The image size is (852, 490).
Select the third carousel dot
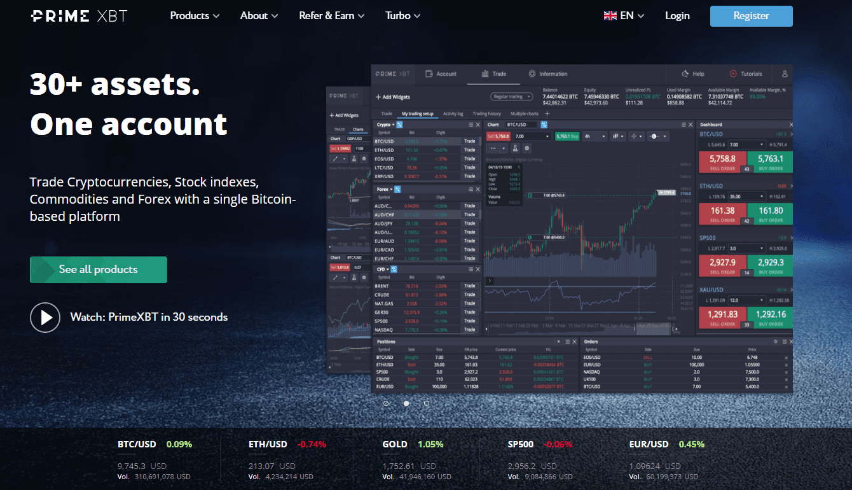pyautogui.click(x=427, y=403)
